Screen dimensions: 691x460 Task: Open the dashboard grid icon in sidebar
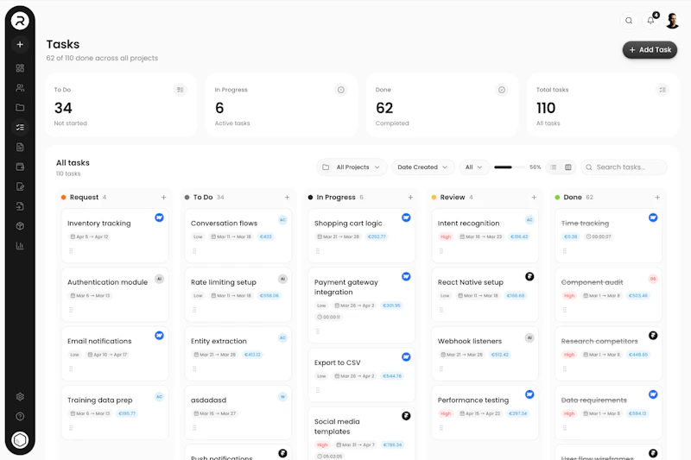20,68
